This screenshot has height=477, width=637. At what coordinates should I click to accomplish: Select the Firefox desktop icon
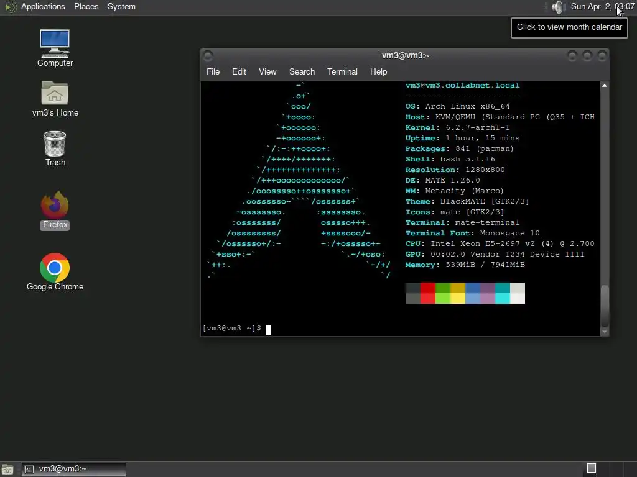coord(55,210)
